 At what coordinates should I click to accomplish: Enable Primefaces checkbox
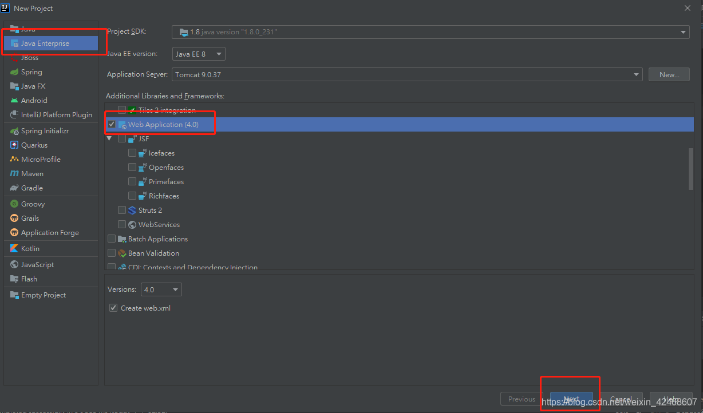point(132,182)
